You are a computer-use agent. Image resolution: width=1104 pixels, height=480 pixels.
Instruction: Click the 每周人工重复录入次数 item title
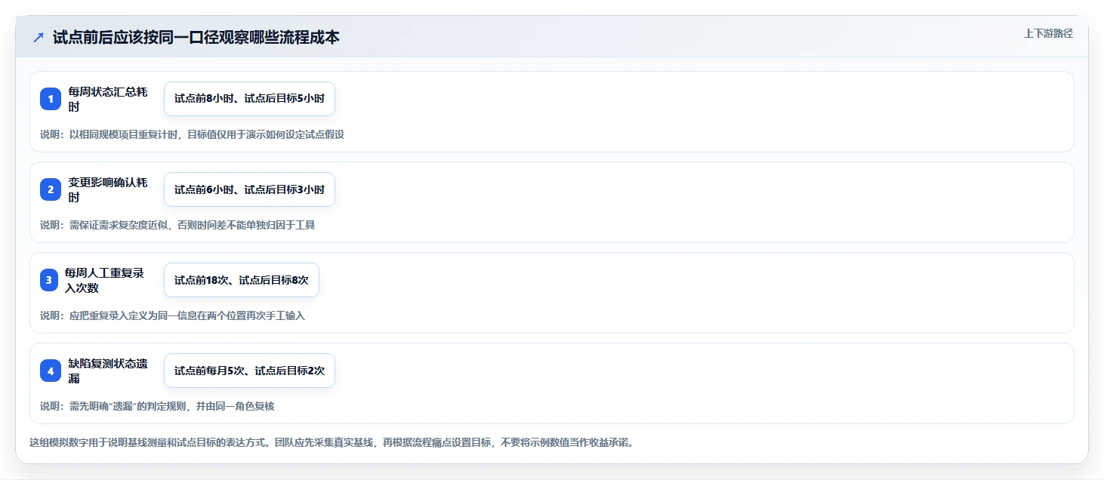(x=104, y=280)
